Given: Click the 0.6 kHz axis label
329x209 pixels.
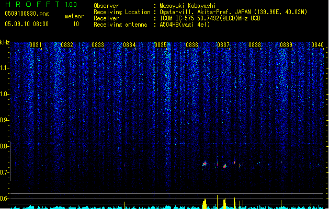Looking at the screenshot, I should pos(4,199).
